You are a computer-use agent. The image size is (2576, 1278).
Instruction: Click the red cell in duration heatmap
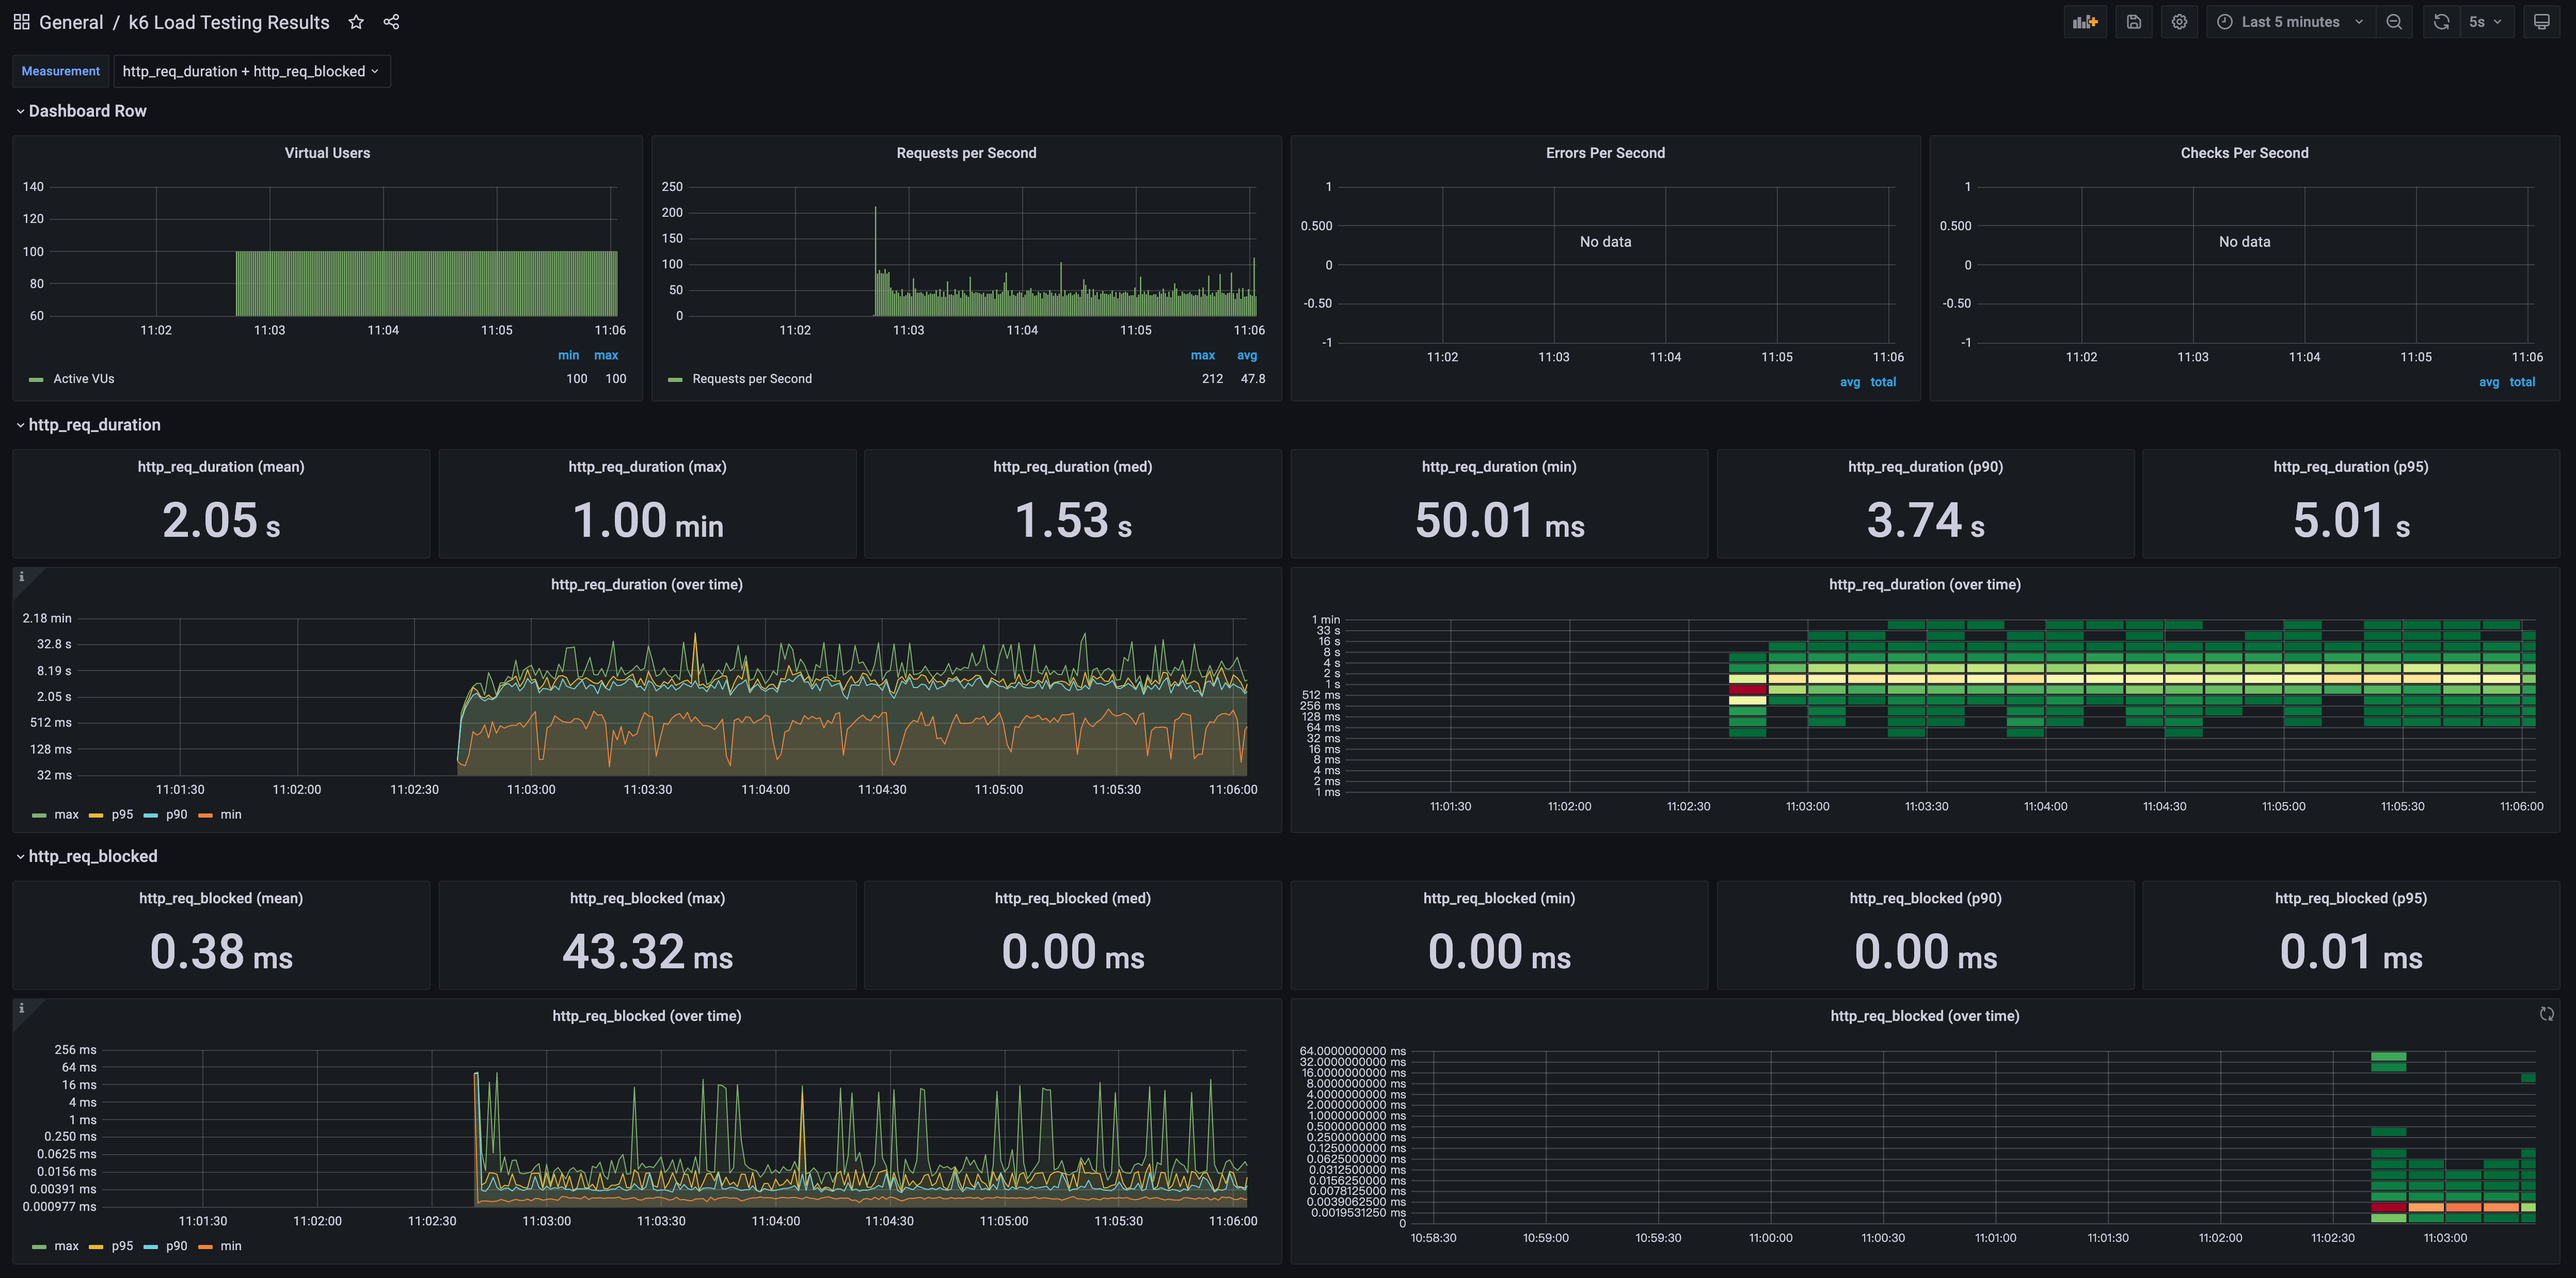(1747, 689)
